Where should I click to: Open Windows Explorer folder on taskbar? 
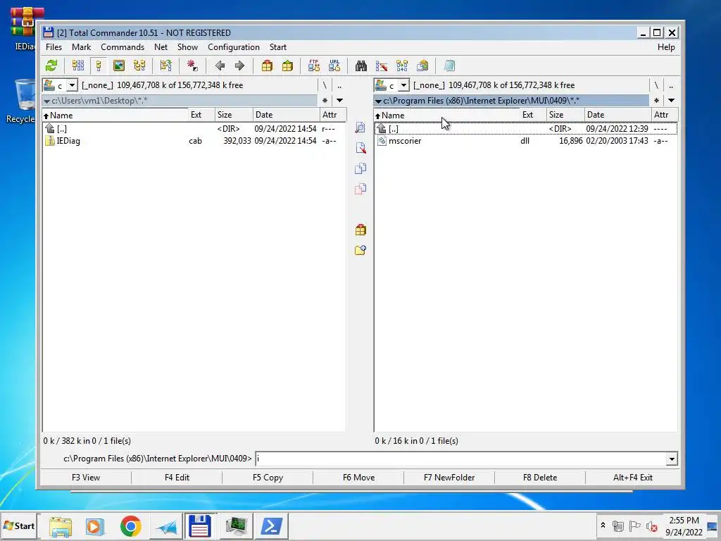(61, 526)
